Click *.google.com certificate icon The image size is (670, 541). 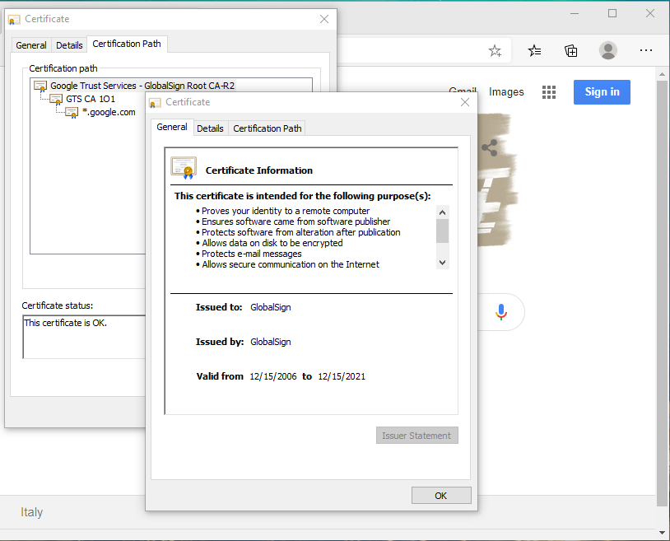coord(72,113)
